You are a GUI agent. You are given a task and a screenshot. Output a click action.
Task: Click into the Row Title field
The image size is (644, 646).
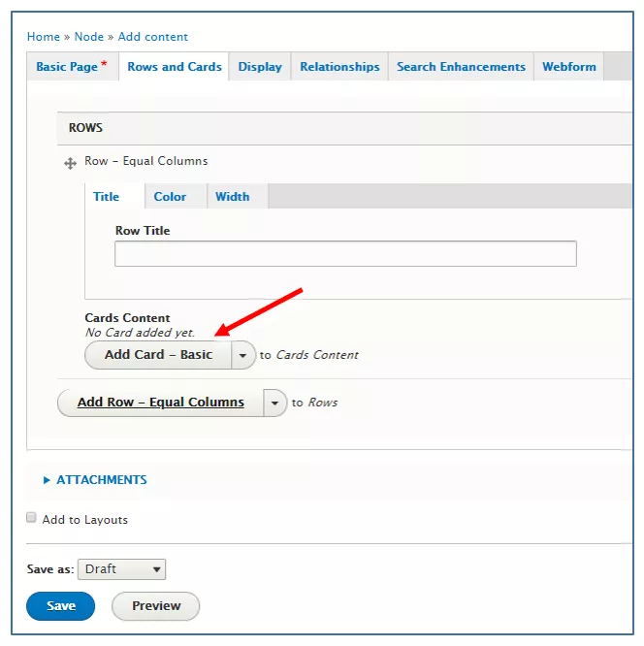point(345,254)
